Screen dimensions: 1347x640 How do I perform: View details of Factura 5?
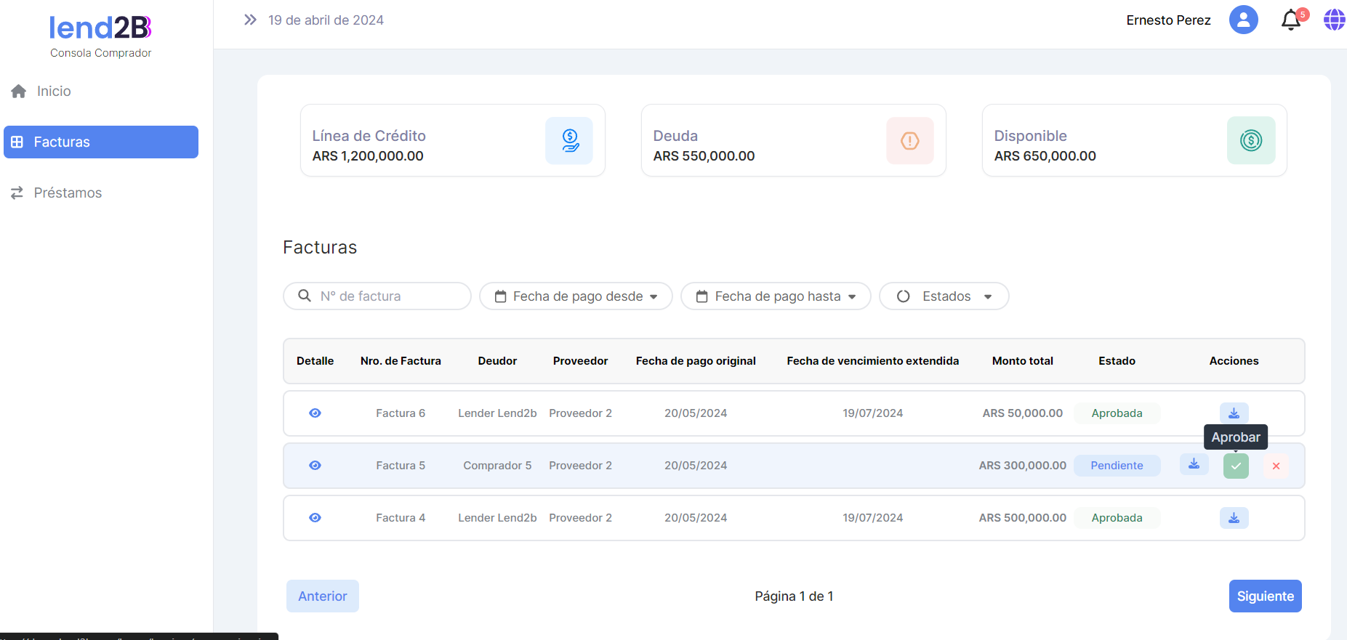[x=315, y=466]
